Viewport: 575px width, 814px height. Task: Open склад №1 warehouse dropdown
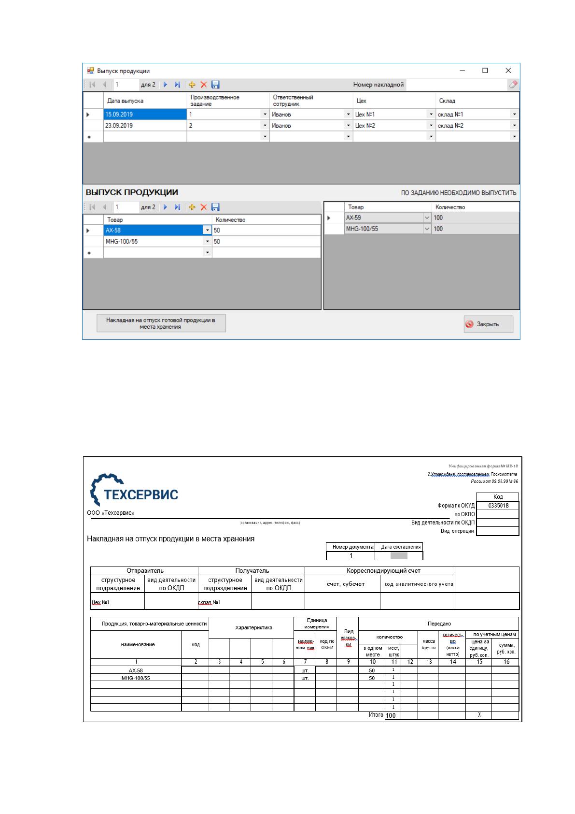[515, 115]
